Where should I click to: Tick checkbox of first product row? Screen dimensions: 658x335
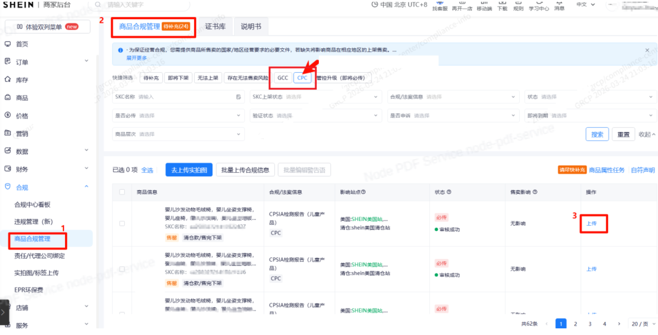(122, 223)
